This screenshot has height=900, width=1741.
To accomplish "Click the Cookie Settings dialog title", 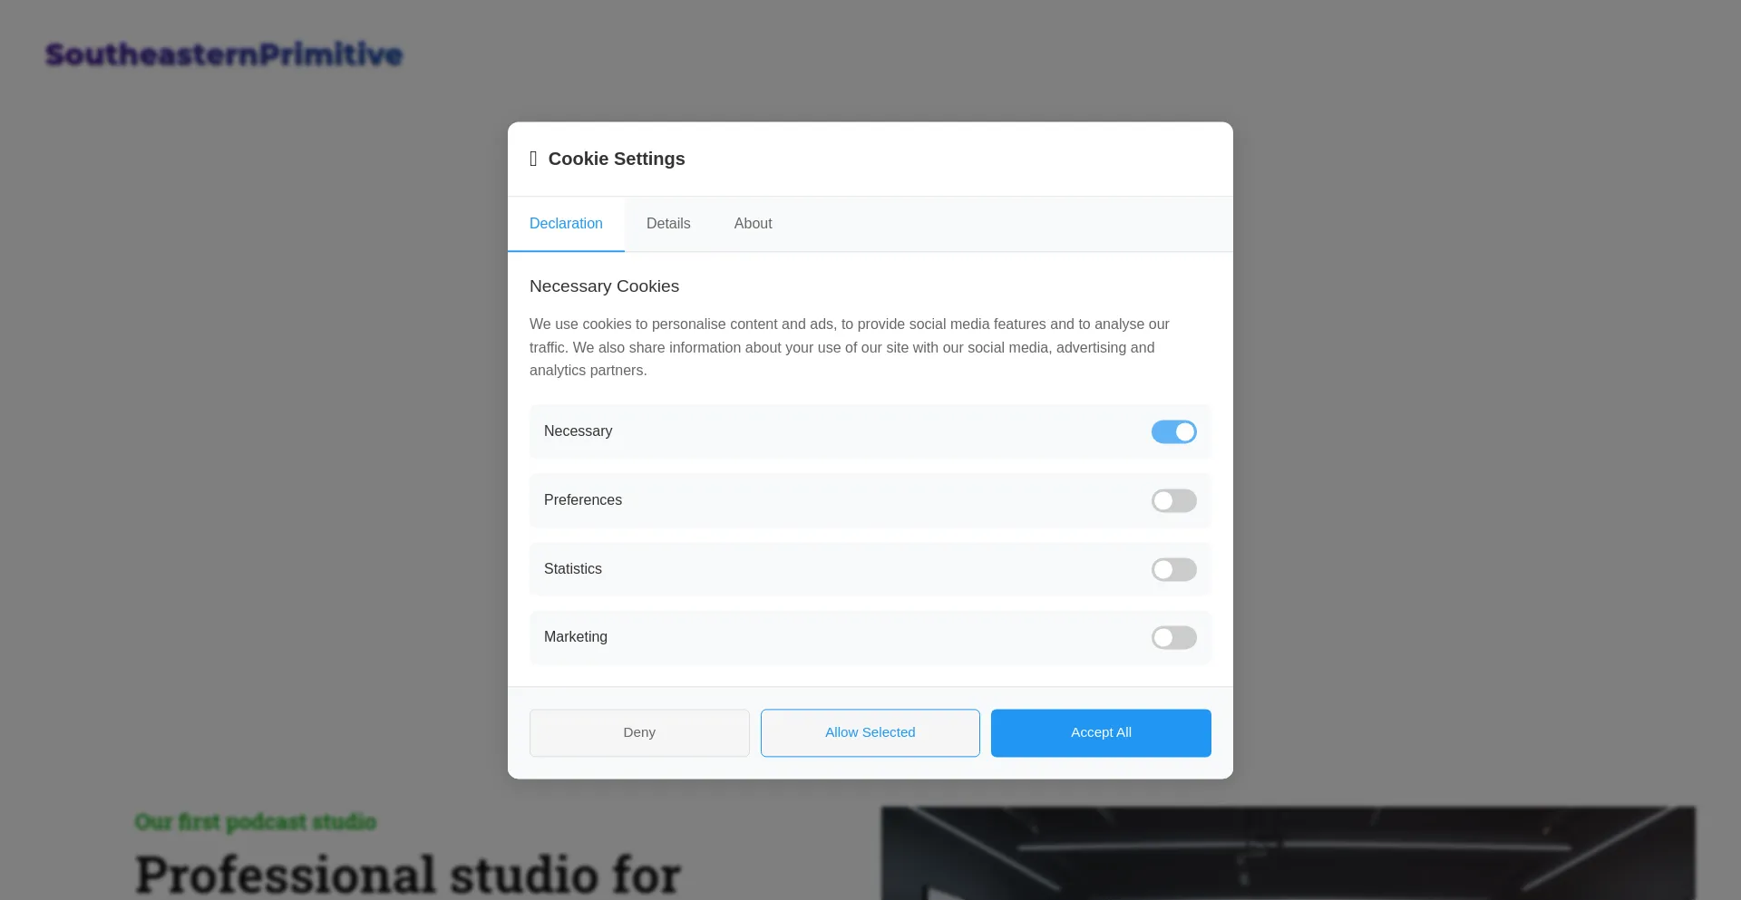I will coord(617,159).
